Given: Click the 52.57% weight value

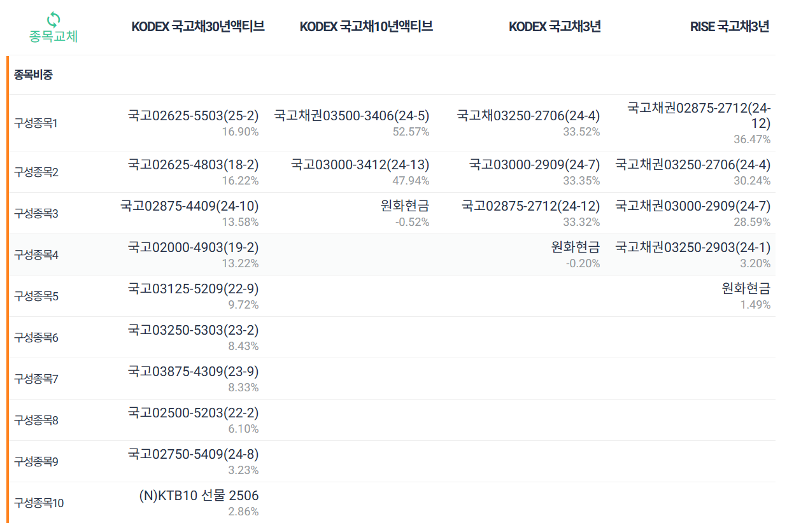Looking at the screenshot, I should click(x=413, y=132).
